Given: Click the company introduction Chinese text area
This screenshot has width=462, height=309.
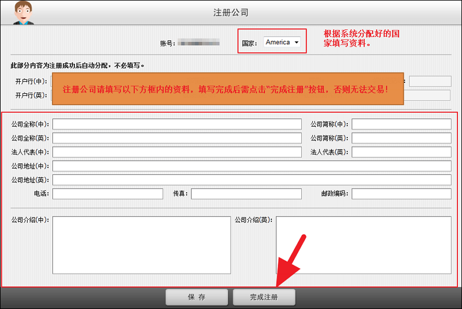Looking at the screenshot, I should click(x=141, y=245).
